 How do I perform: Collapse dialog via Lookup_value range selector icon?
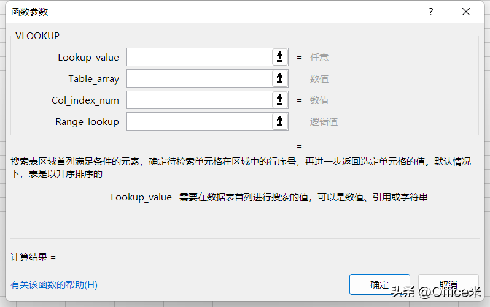pos(279,57)
